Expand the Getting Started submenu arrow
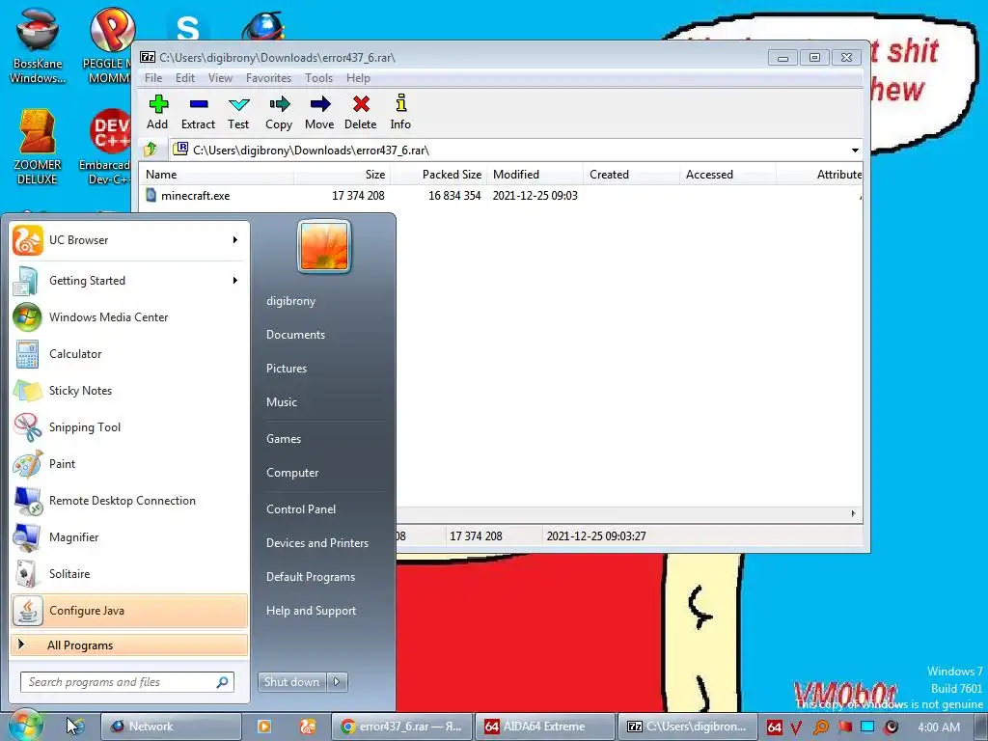988x741 pixels. click(x=235, y=281)
